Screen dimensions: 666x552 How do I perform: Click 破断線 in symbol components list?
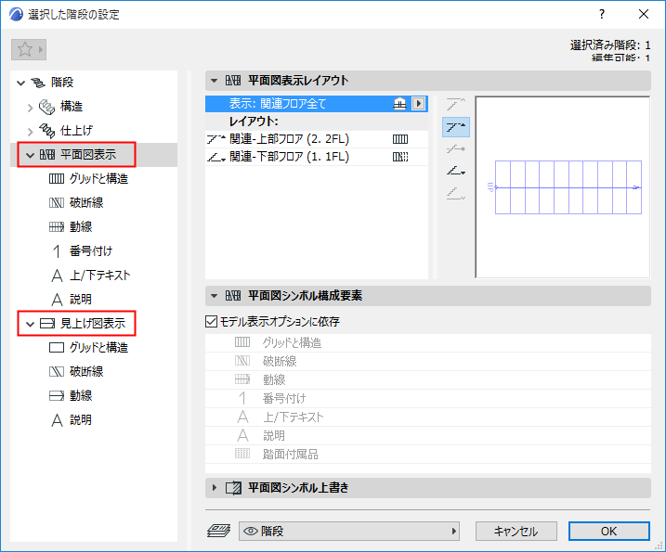click(x=427, y=362)
